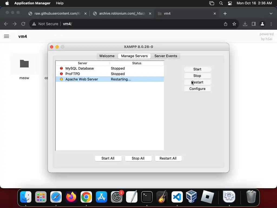Open the browser profile menu
The image size is (277, 208).
262,24
